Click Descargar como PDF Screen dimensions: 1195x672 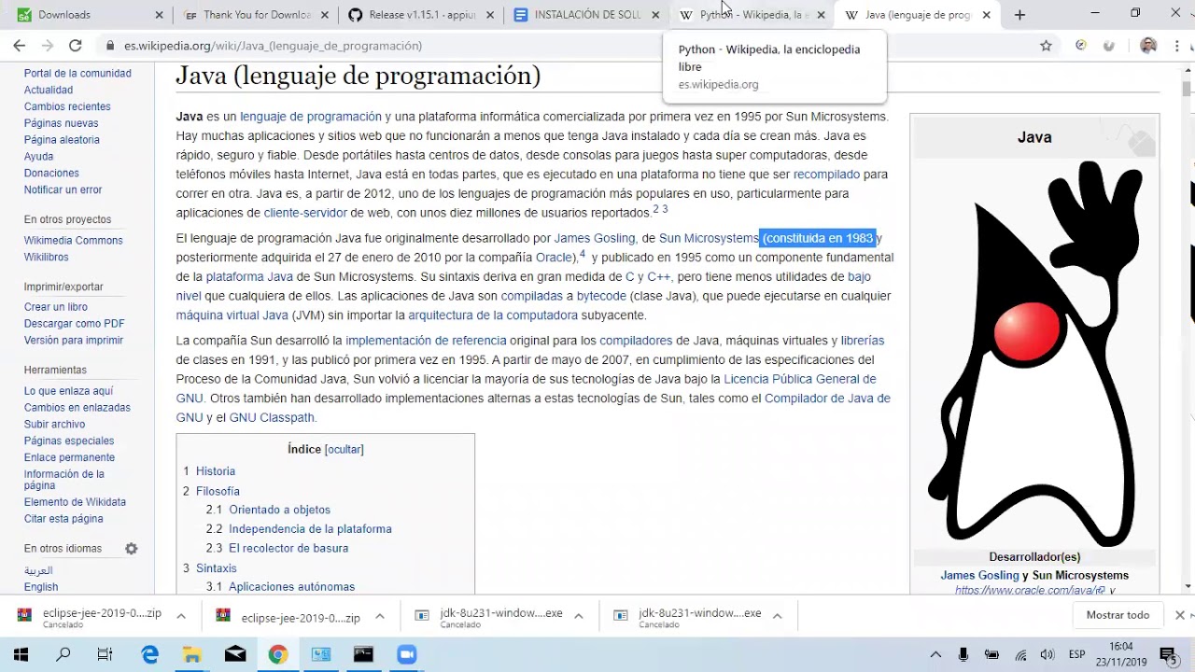75,323
